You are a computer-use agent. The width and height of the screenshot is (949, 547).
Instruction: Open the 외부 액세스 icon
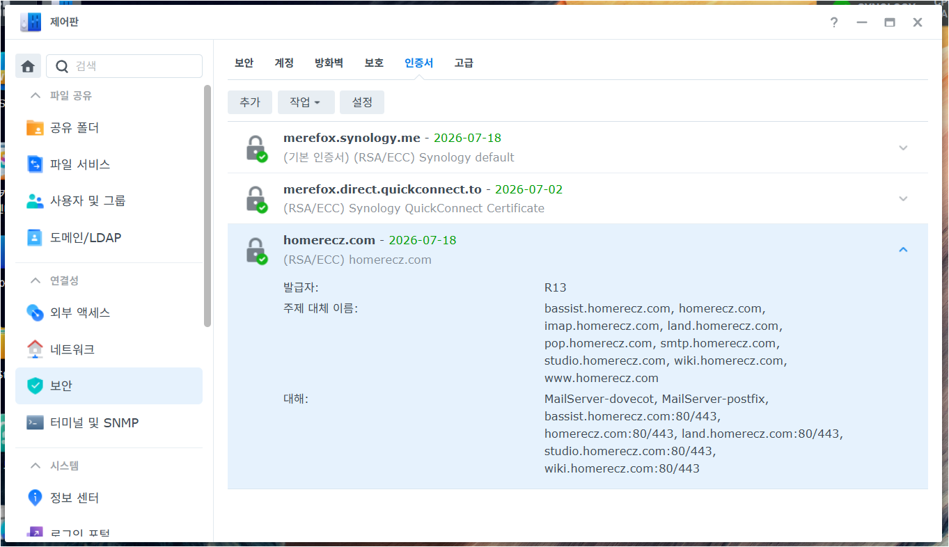click(34, 312)
